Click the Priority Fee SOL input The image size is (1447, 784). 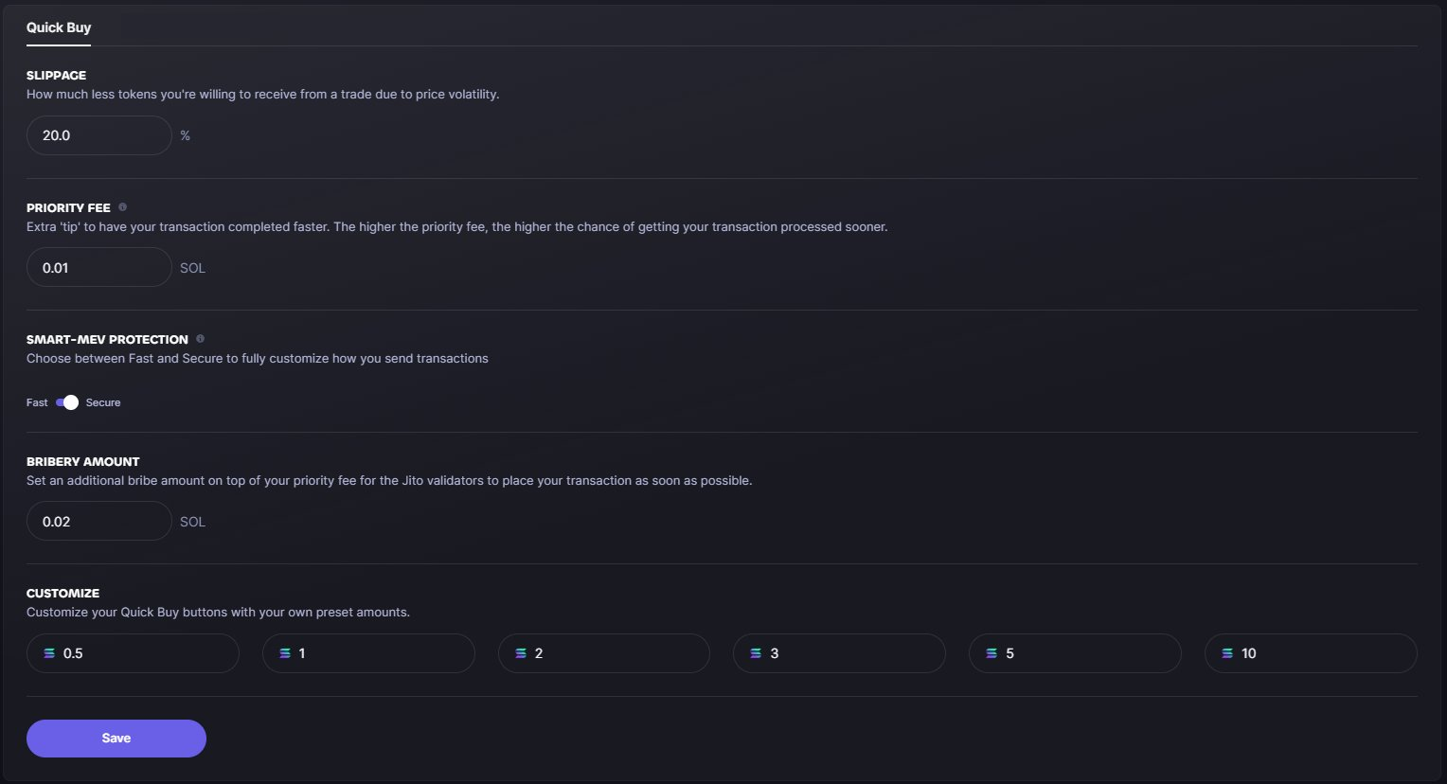pos(99,268)
